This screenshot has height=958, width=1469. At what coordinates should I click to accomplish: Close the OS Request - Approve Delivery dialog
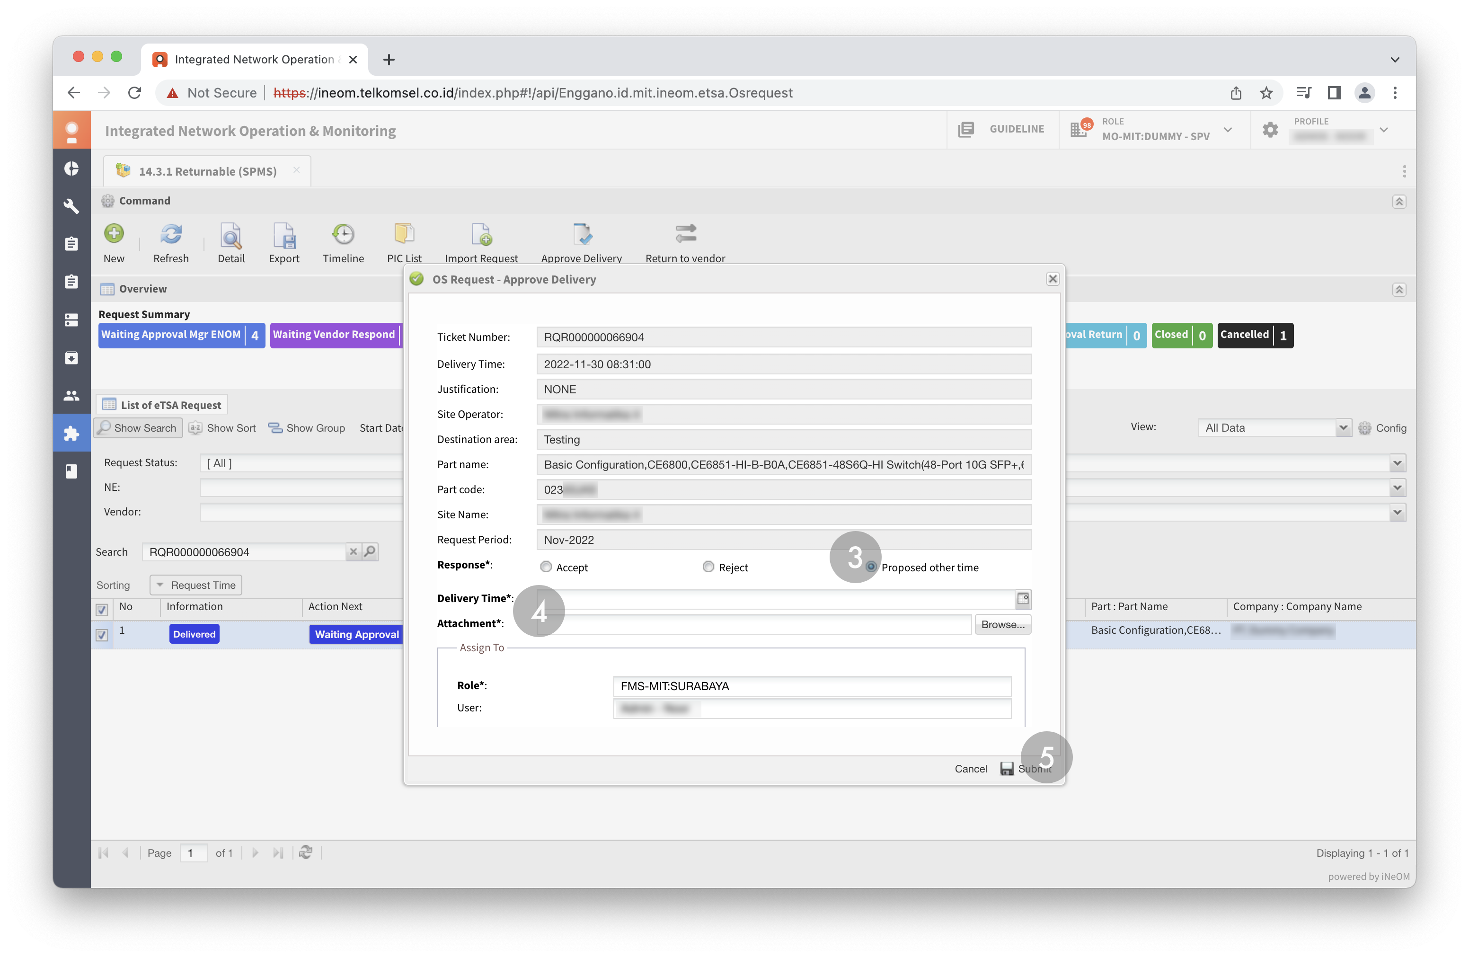[1053, 279]
